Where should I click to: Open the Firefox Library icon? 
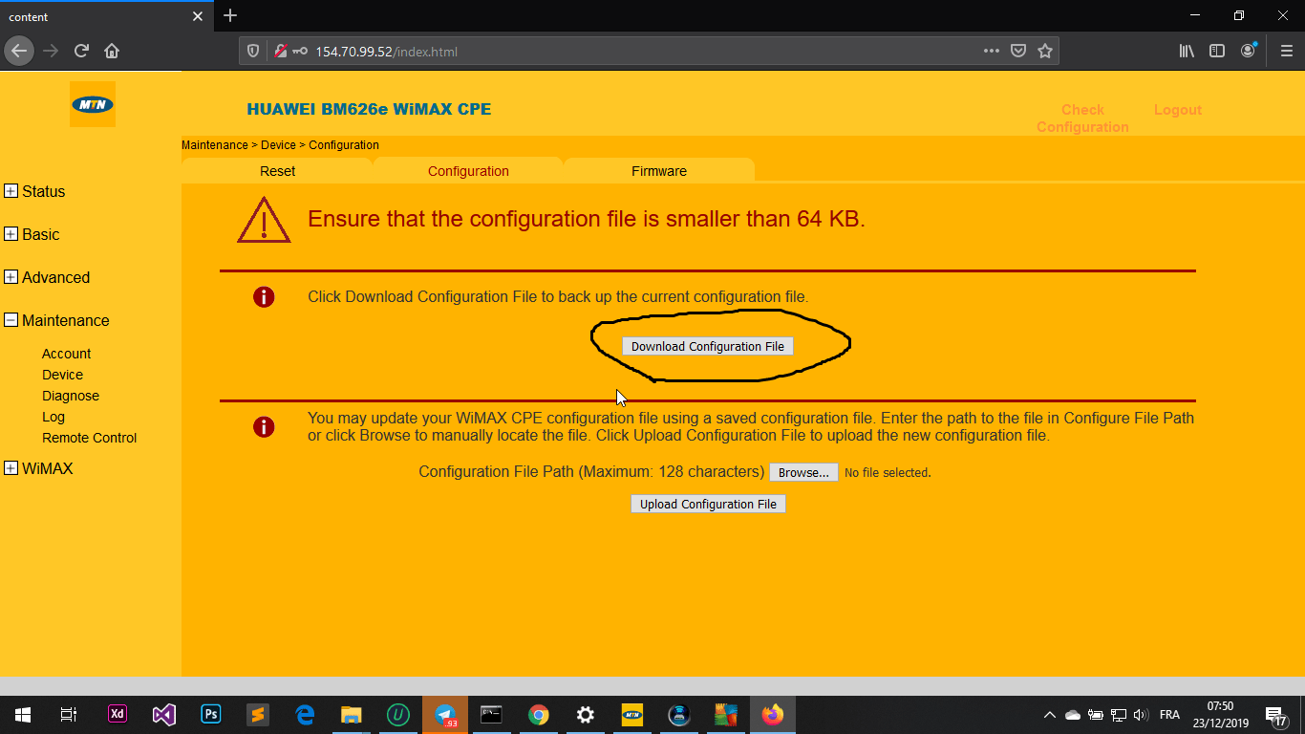point(1187,51)
